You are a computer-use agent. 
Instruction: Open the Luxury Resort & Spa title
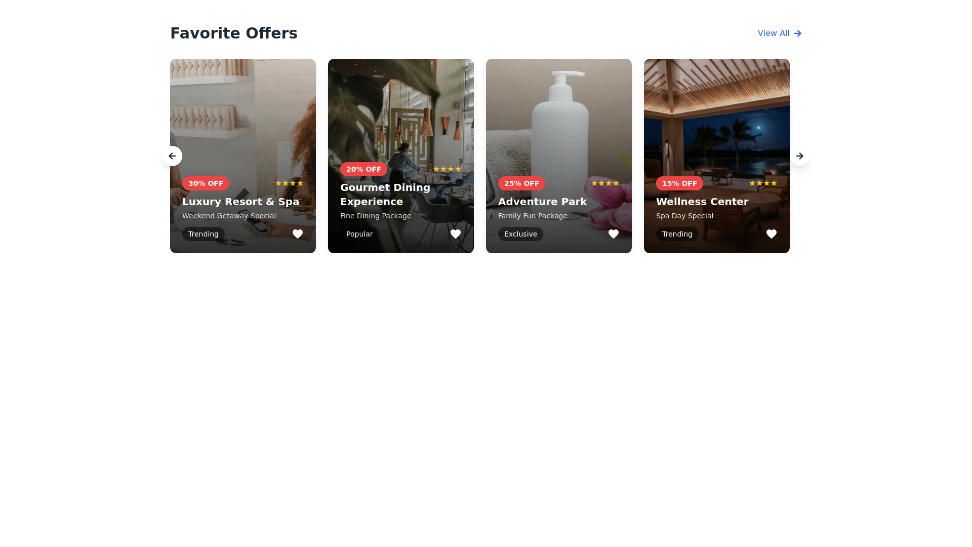240,202
